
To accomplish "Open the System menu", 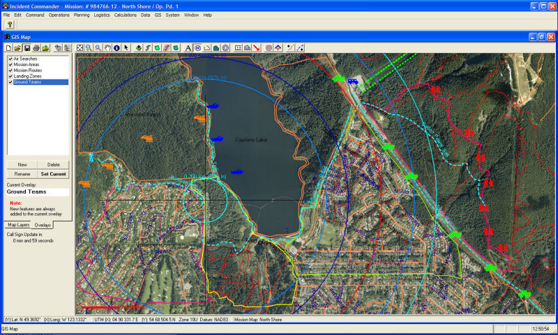I will (172, 15).
